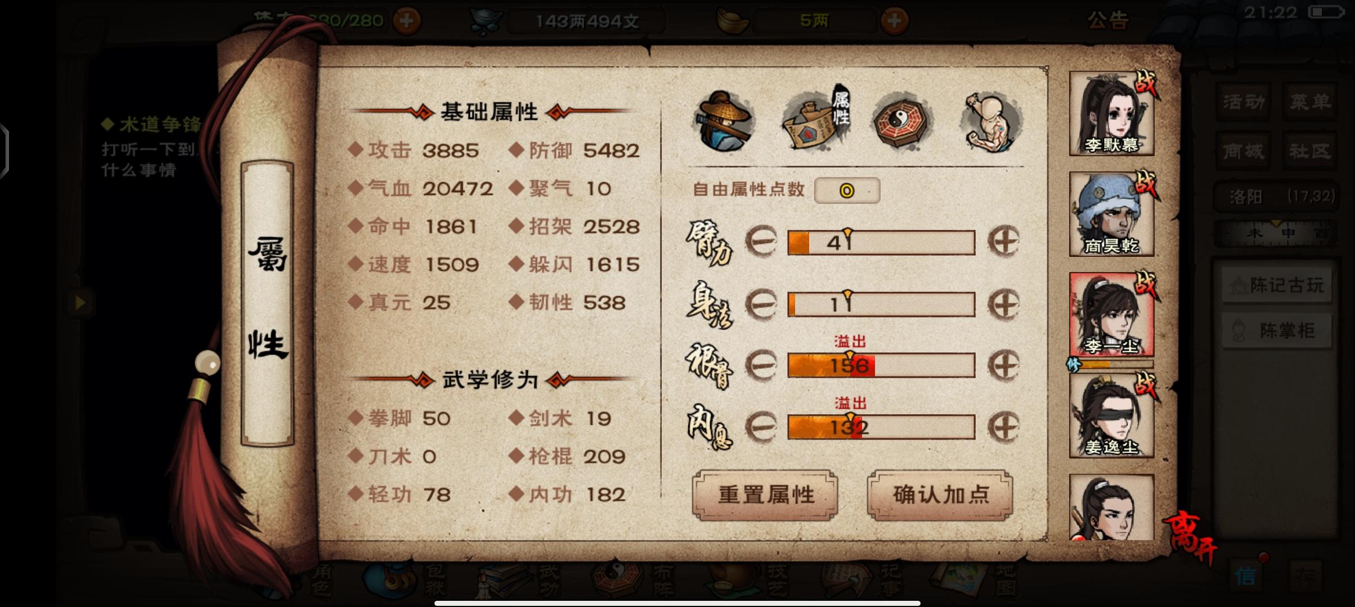Decrease 臂力 with its minus button
Image resolution: width=1355 pixels, height=607 pixels.
click(761, 242)
